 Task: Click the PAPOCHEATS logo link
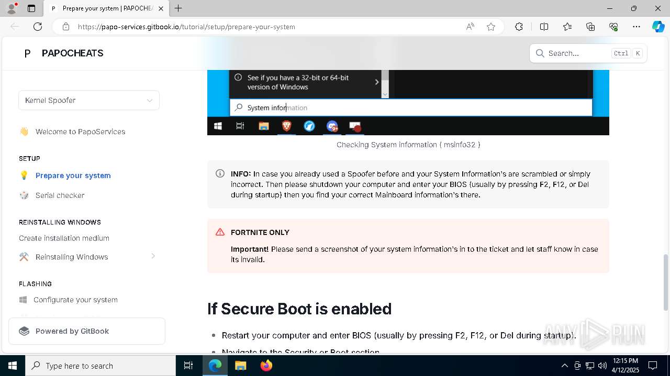(64, 53)
